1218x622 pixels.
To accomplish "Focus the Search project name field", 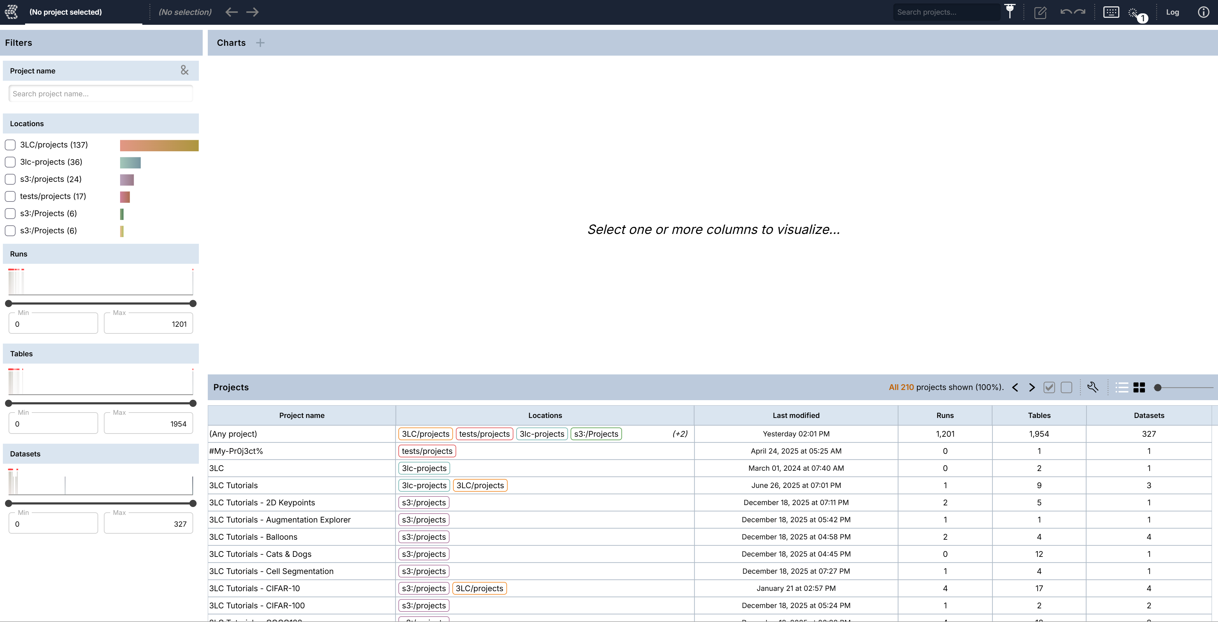I will 101,94.
